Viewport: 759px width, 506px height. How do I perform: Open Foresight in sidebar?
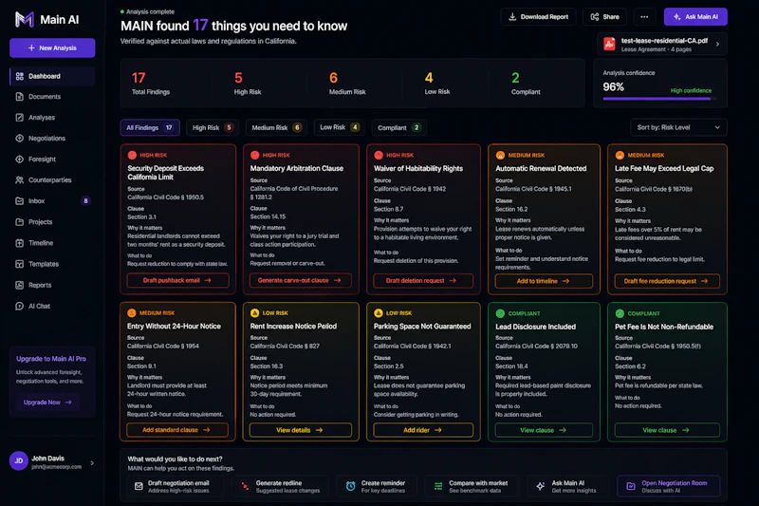coord(52,159)
